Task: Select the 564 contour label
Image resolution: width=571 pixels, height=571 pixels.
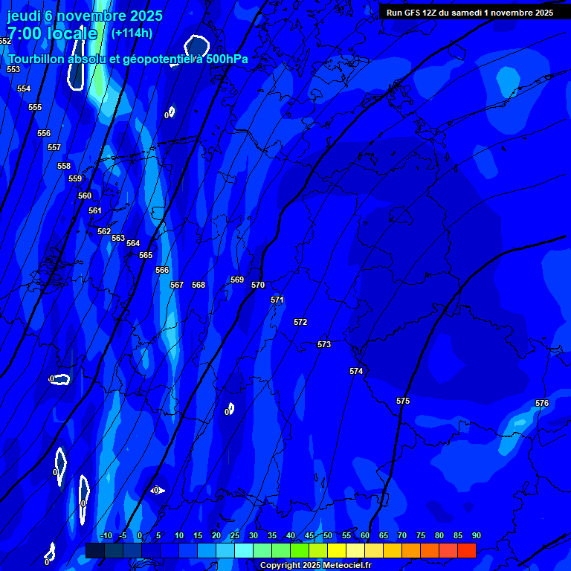Action: (133, 243)
